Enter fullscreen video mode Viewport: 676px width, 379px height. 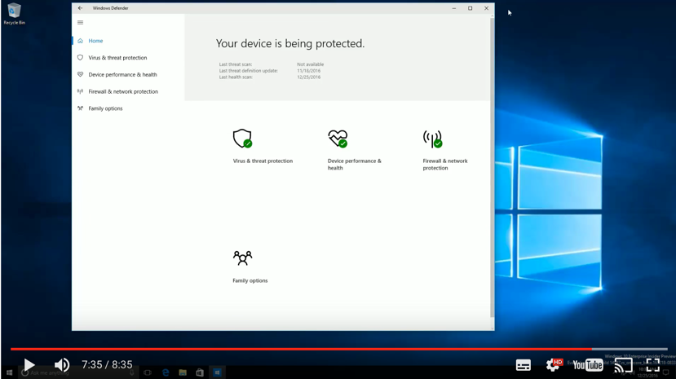pyautogui.click(x=652, y=365)
